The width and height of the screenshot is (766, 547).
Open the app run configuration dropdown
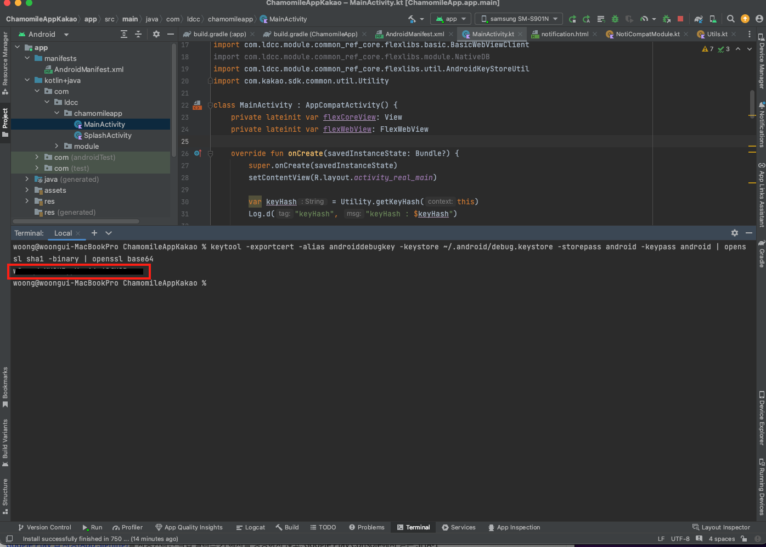(x=451, y=19)
